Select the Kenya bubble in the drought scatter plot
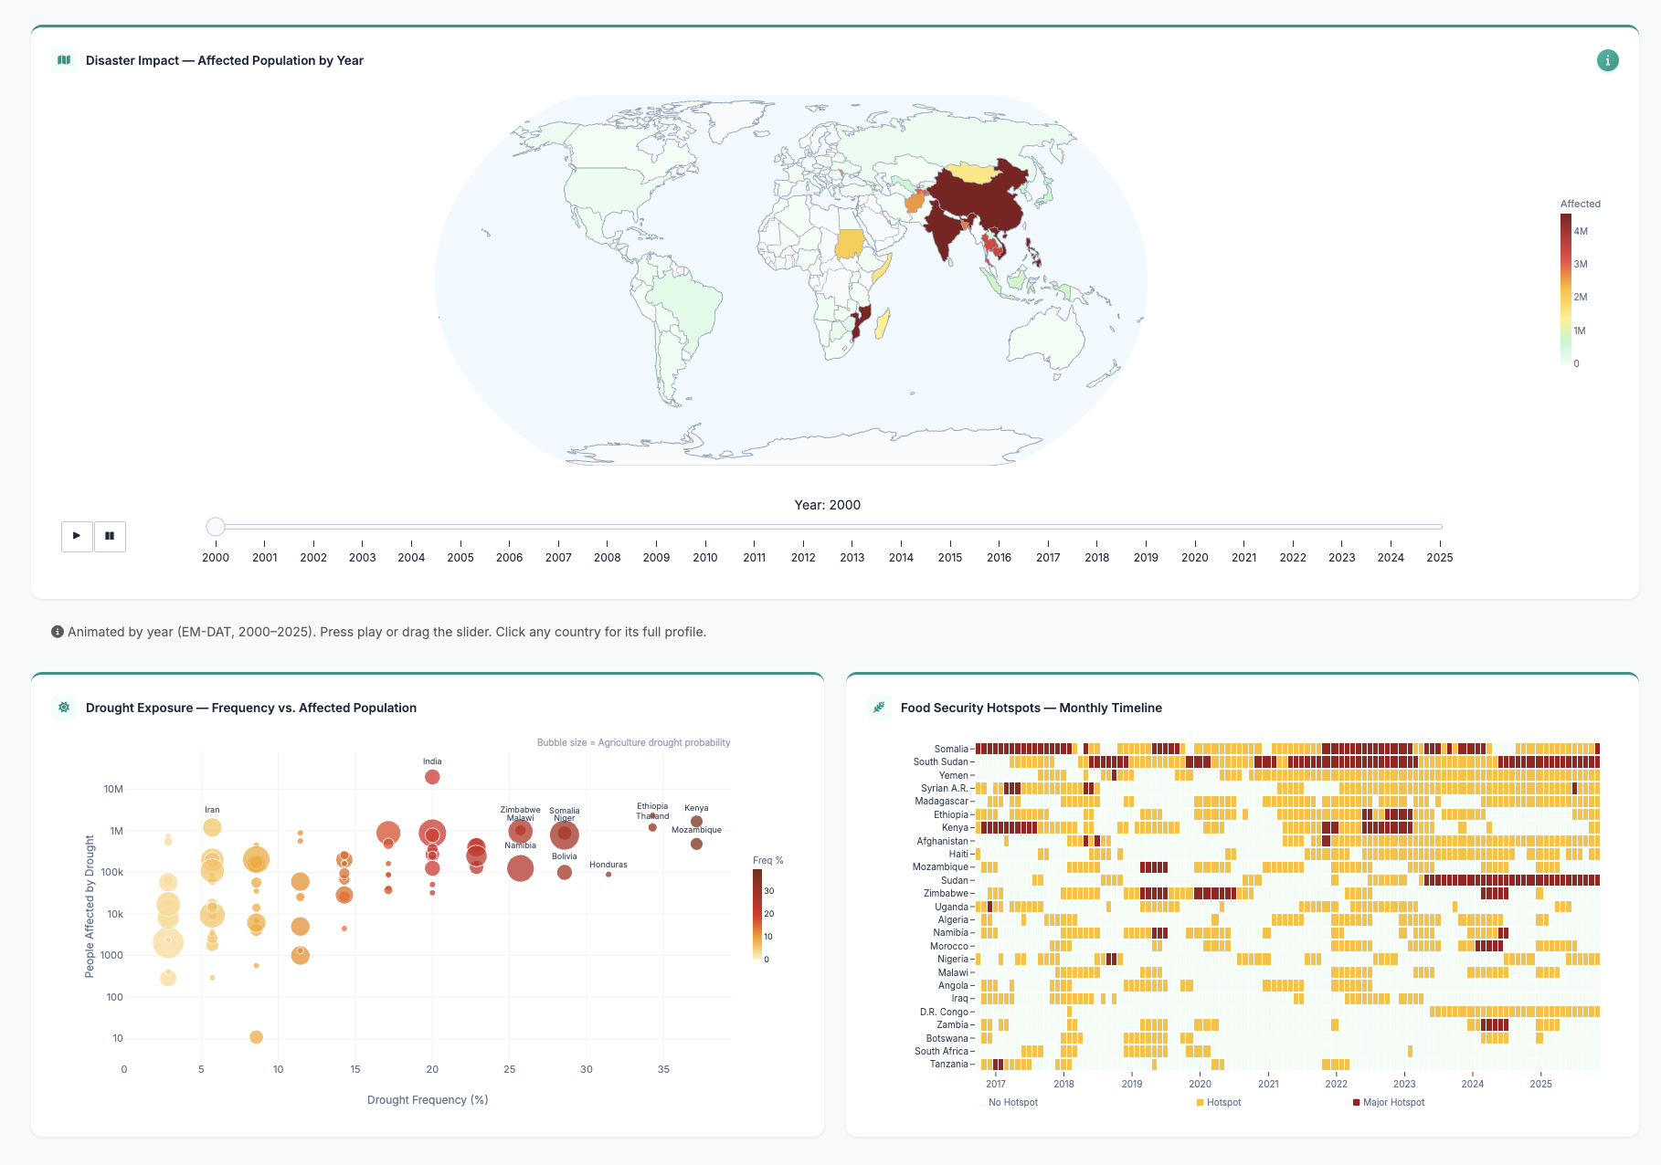This screenshot has width=1661, height=1165. (696, 822)
